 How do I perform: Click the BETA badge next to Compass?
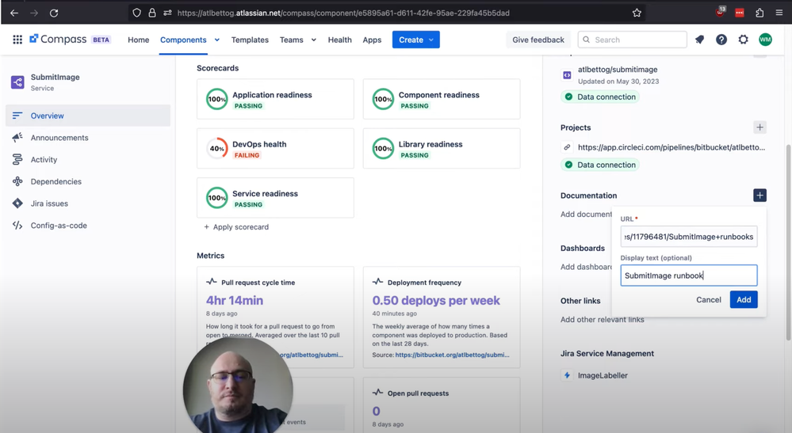coord(101,40)
